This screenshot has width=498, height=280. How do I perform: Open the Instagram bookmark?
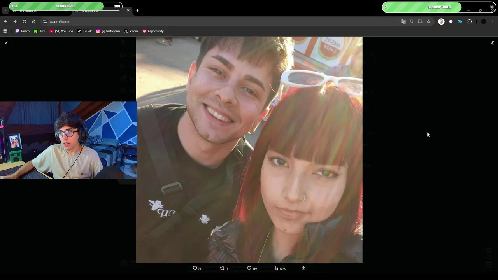108,31
